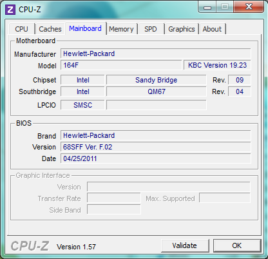Viewport: 268px width, 259px height.
Task: Select the Sandy Bridge chipset value
Action: coord(157,80)
